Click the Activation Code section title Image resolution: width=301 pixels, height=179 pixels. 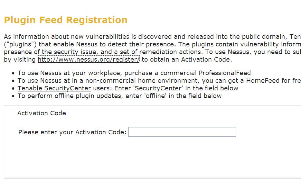[x=41, y=113]
